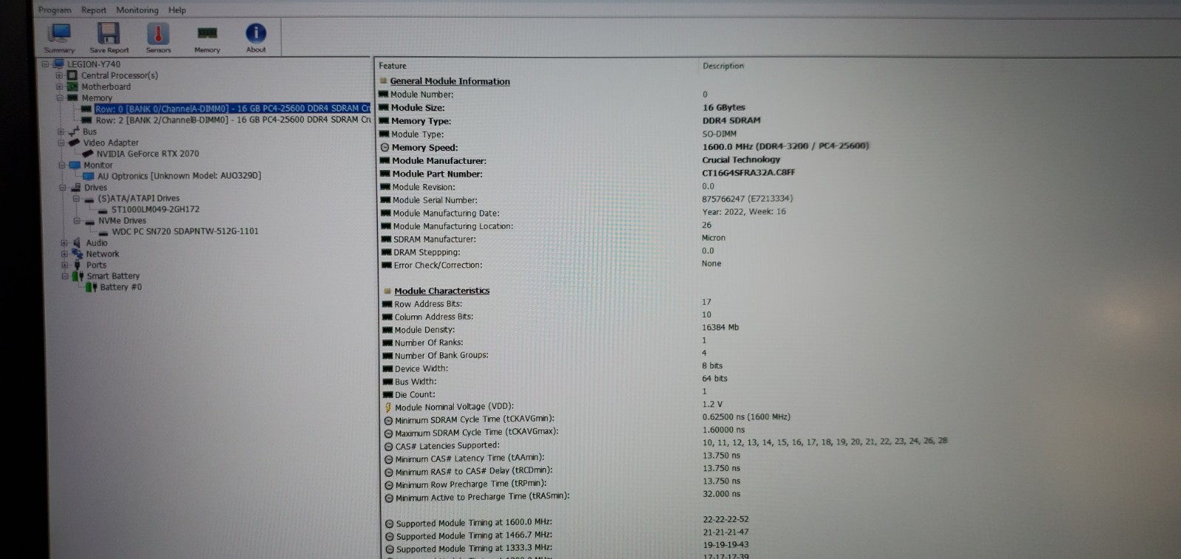Collapse the NVMe Drives node
Viewport: 1181px width, 559px height.
coord(77,221)
